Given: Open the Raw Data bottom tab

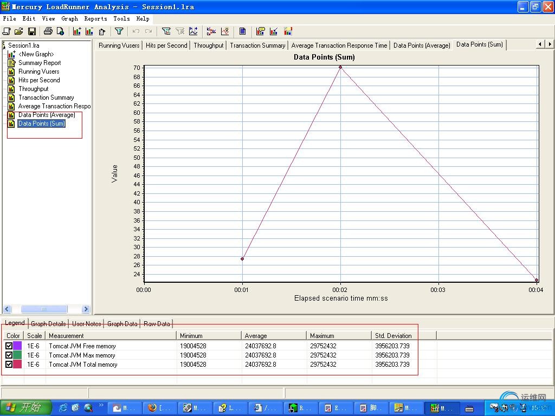Looking at the screenshot, I should click(x=157, y=324).
